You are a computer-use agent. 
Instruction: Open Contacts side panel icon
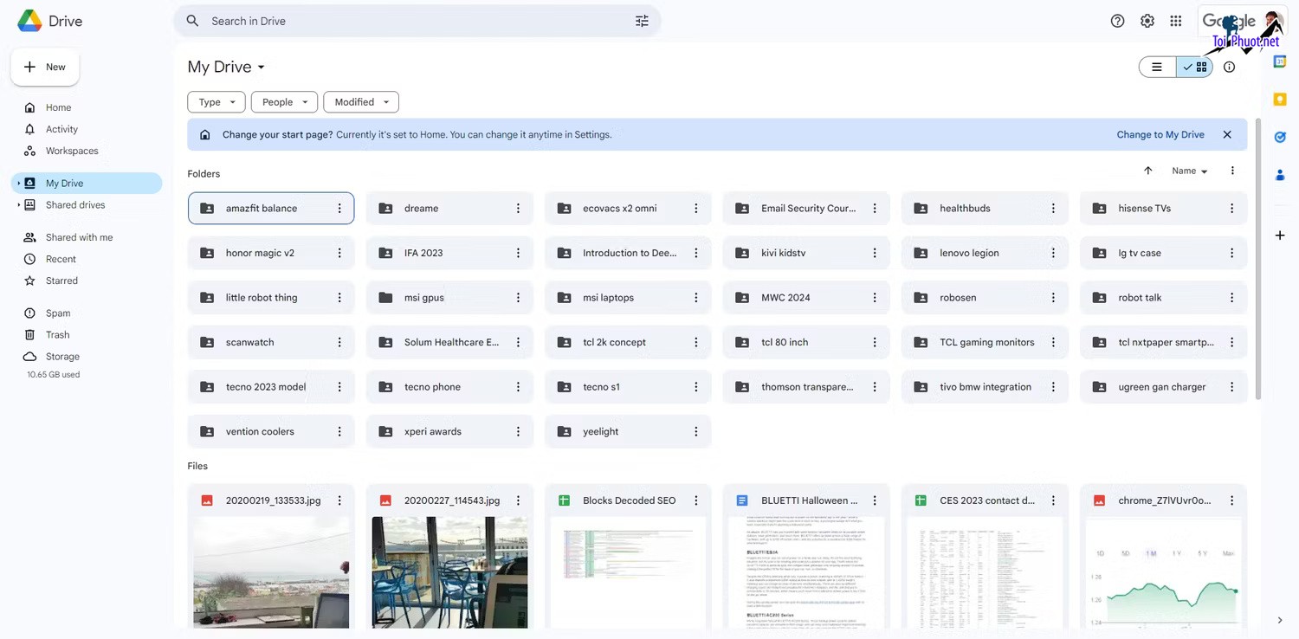coord(1280,175)
